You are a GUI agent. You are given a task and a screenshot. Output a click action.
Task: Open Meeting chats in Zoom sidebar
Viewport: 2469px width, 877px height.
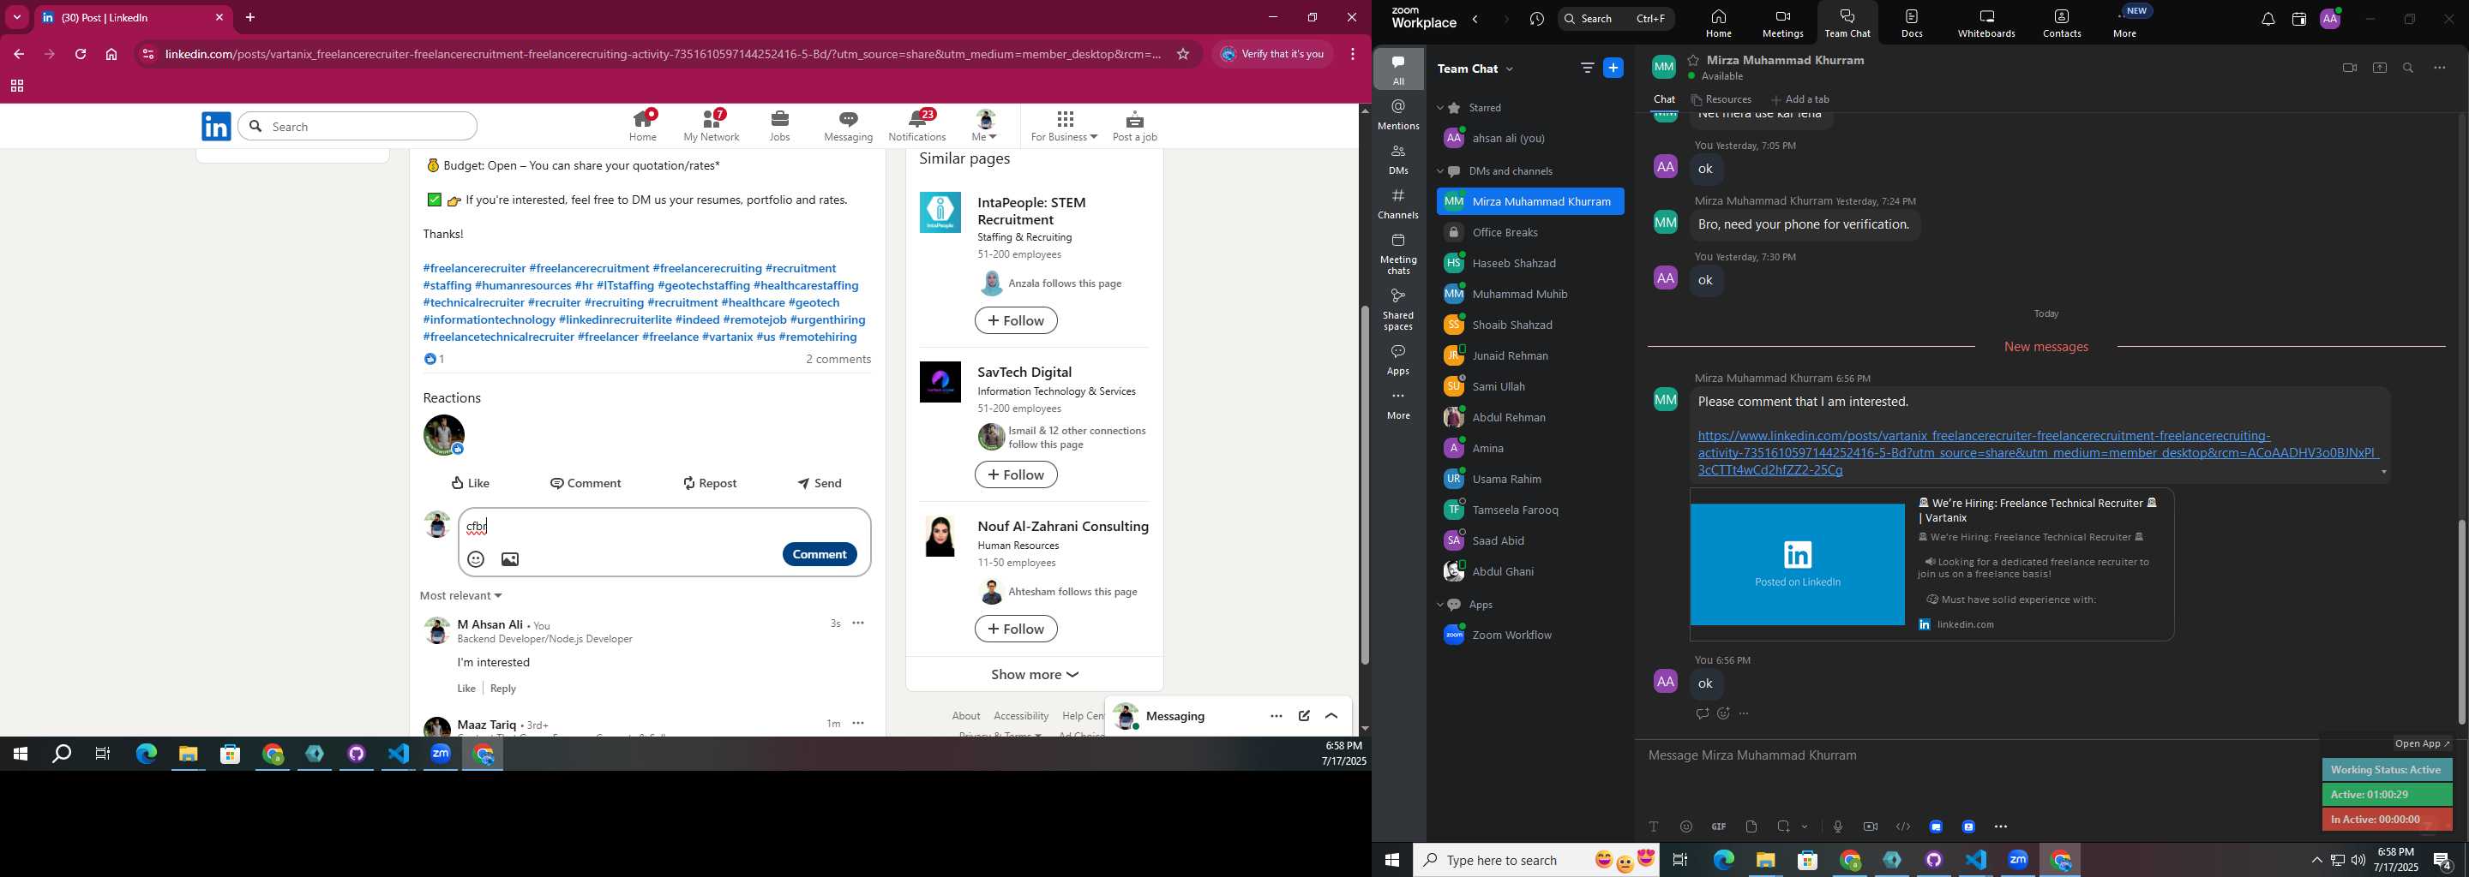tap(1398, 254)
